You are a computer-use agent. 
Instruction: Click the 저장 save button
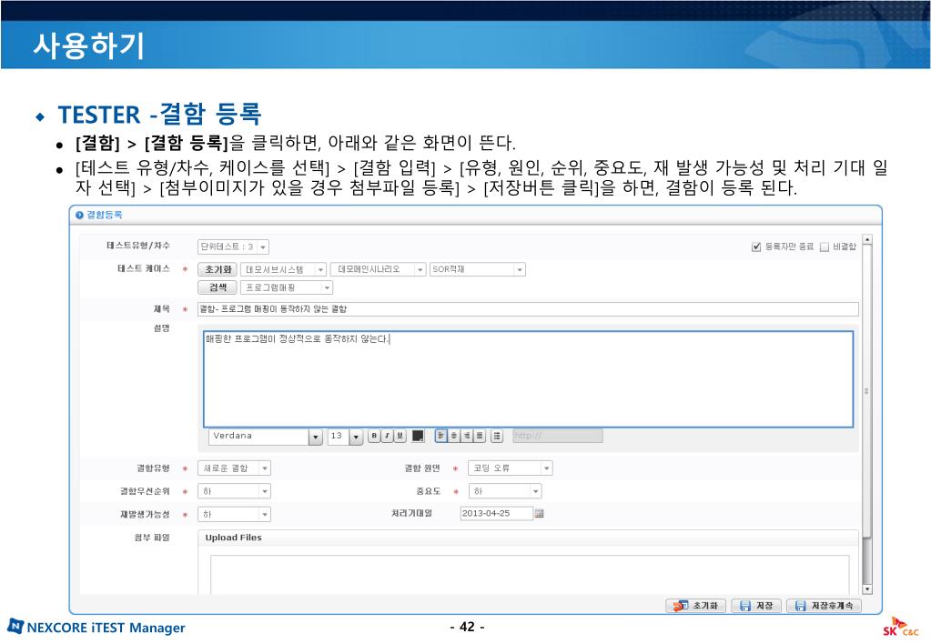point(756,606)
